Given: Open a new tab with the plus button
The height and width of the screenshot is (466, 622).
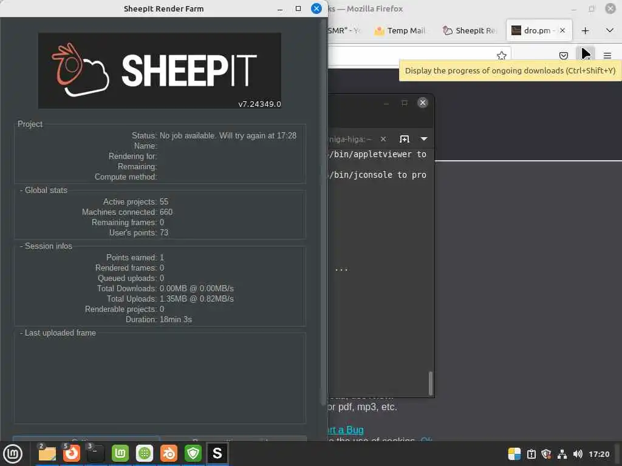Looking at the screenshot, I should (585, 30).
